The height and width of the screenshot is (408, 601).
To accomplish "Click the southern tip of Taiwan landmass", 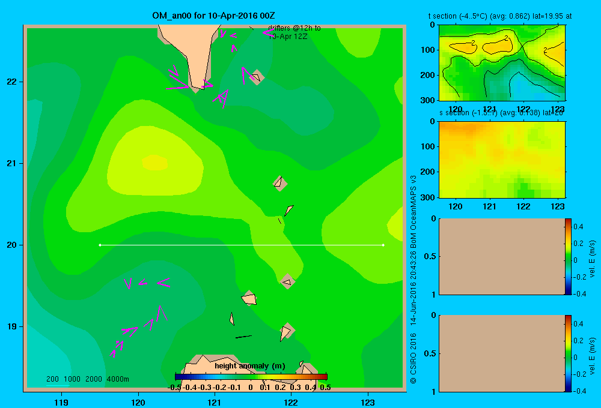I will pyautogui.click(x=197, y=87).
